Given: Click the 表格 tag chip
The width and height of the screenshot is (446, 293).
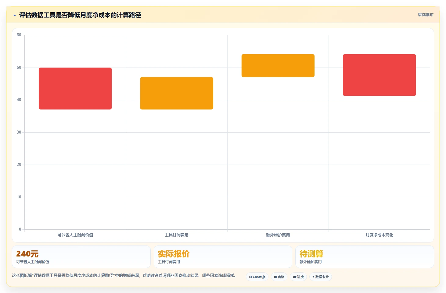Looking at the screenshot, I should coord(279,277).
